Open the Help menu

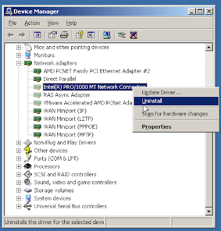72,23
